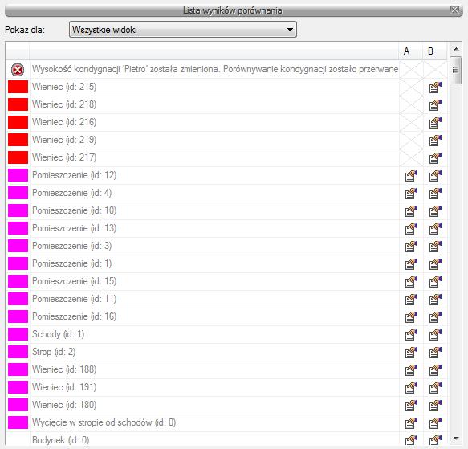The width and height of the screenshot is (468, 449).
Task: Open B properties icon for Wieniec (id: 180)
Action: coord(435,405)
